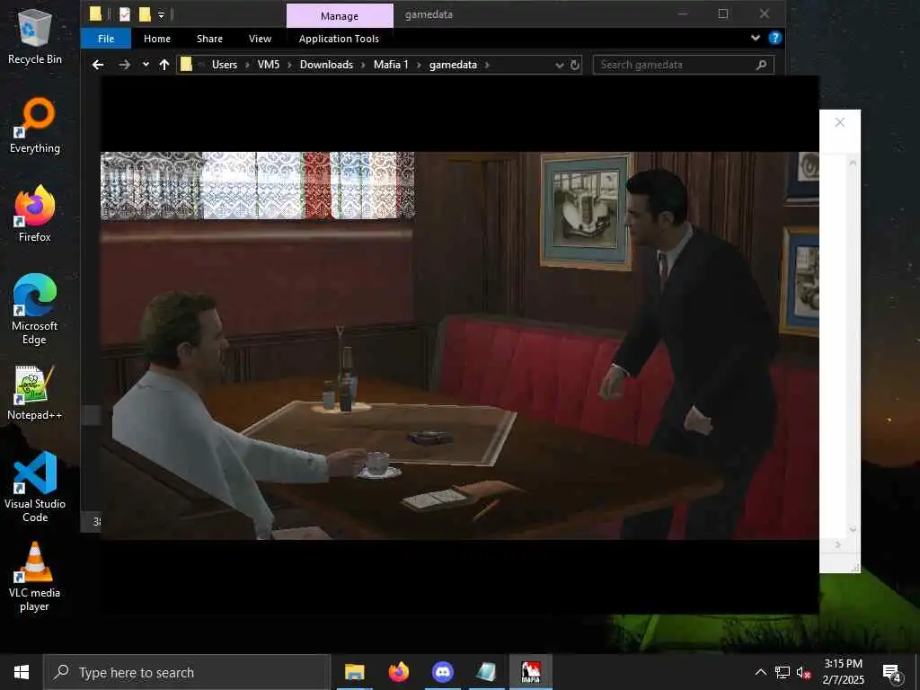Image resolution: width=920 pixels, height=690 pixels.
Task: Select the Manage contextual tab
Action: (340, 16)
